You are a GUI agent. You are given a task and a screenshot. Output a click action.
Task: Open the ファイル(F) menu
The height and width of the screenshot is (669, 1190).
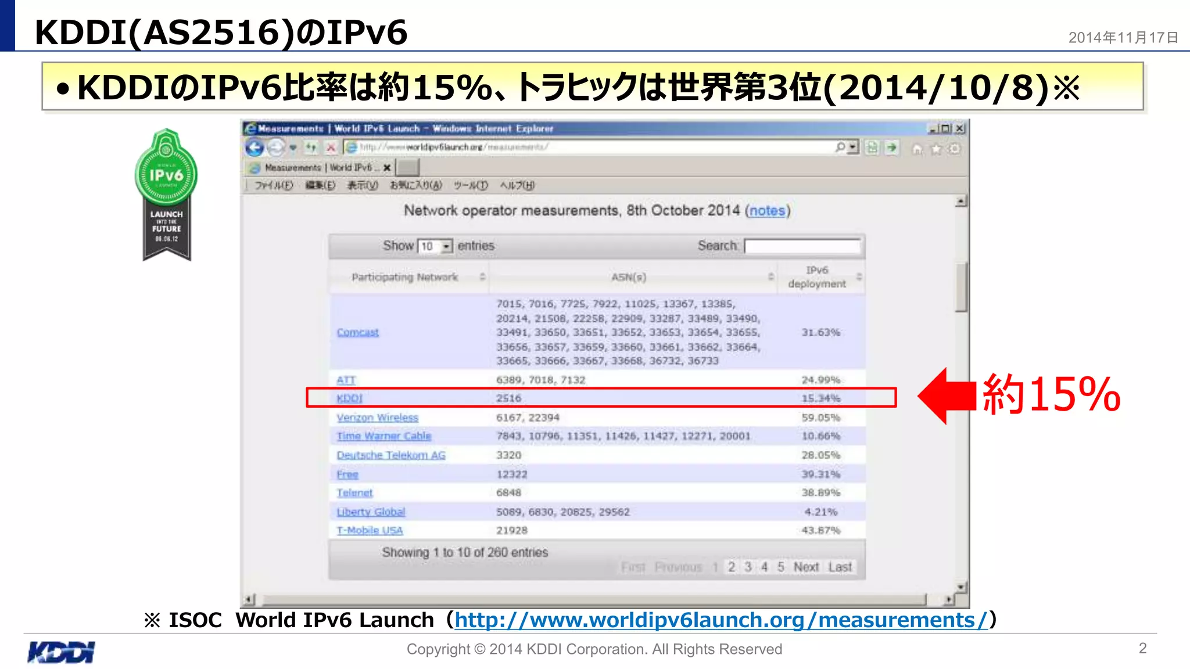(x=273, y=185)
